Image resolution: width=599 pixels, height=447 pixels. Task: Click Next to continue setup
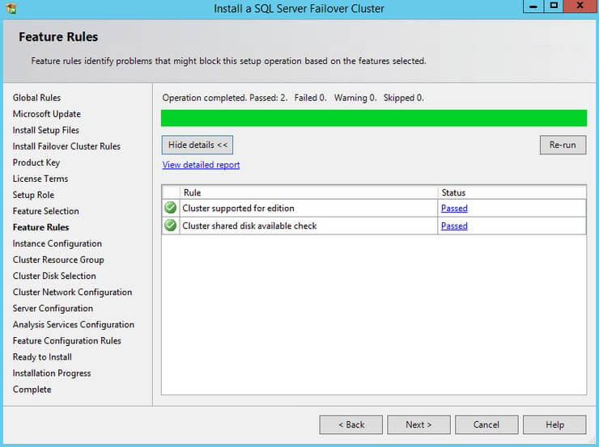tap(418, 424)
